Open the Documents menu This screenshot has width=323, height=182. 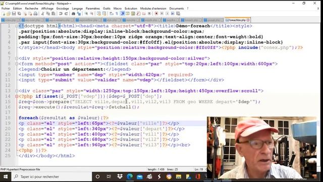point(177,9)
